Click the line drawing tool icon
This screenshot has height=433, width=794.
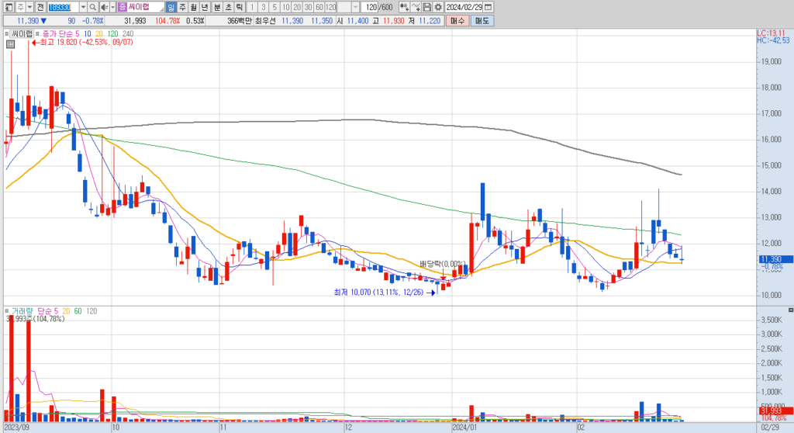pyautogui.click(x=416, y=7)
